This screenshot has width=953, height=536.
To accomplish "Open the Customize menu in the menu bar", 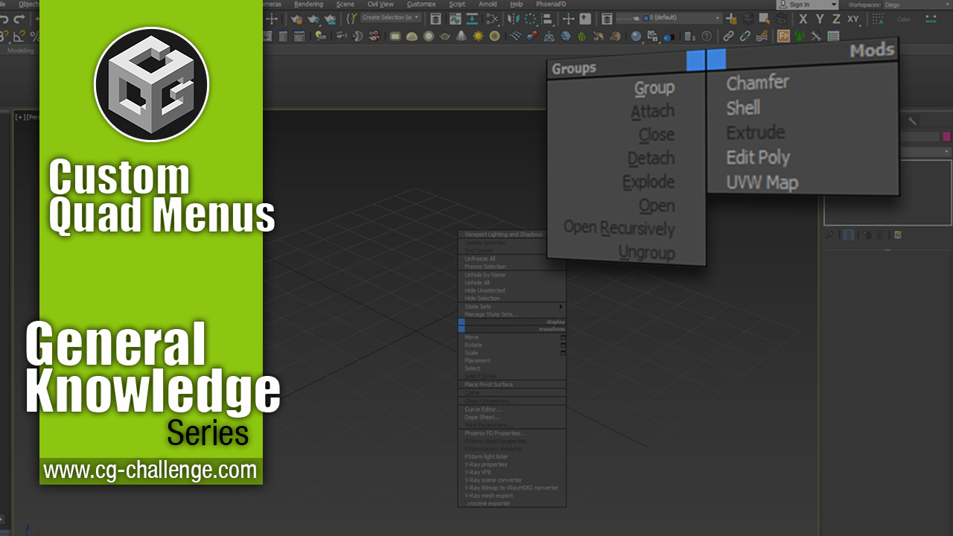I will pyautogui.click(x=422, y=4).
